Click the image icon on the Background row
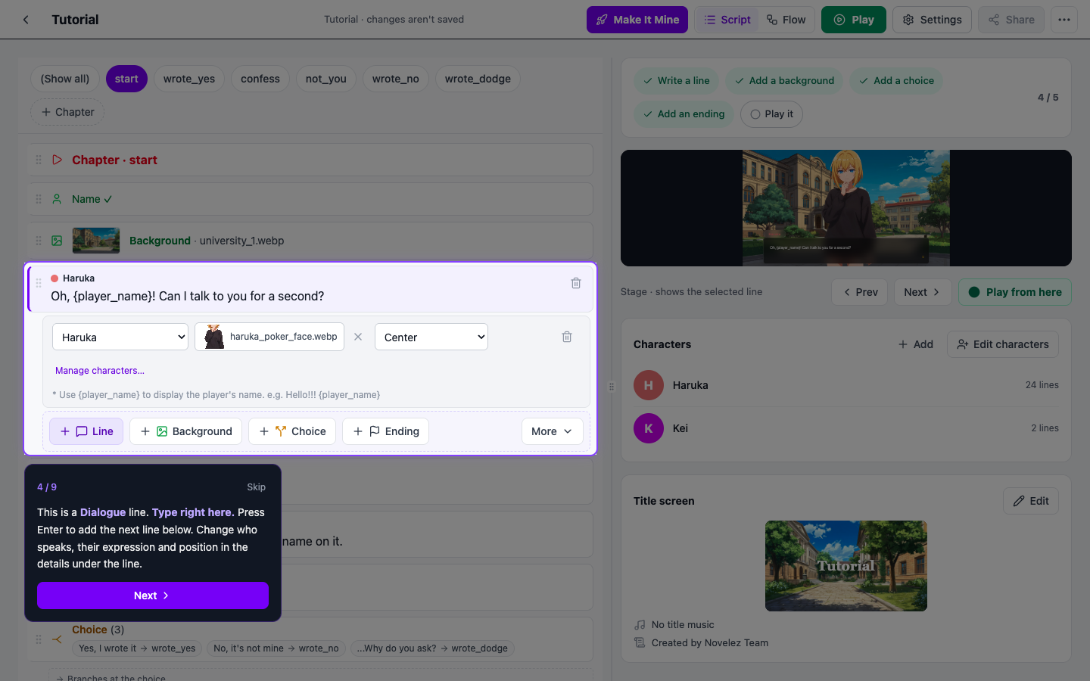Image resolution: width=1090 pixels, height=681 pixels. tap(57, 241)
